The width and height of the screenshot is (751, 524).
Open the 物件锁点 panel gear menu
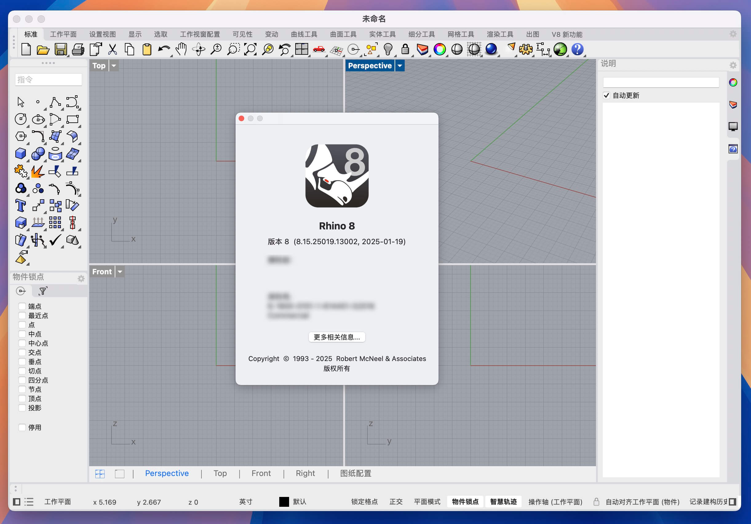(x=81, y=278)
